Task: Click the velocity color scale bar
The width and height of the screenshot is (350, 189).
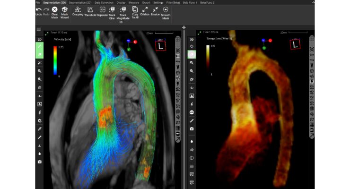Action: point(55,60)
